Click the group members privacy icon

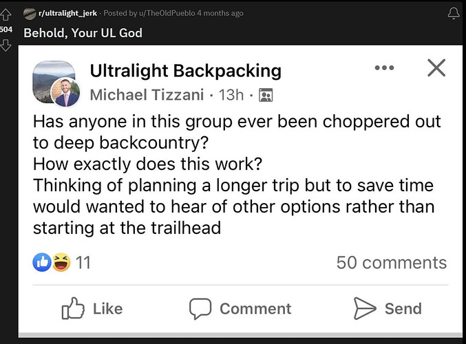point(266,96)
